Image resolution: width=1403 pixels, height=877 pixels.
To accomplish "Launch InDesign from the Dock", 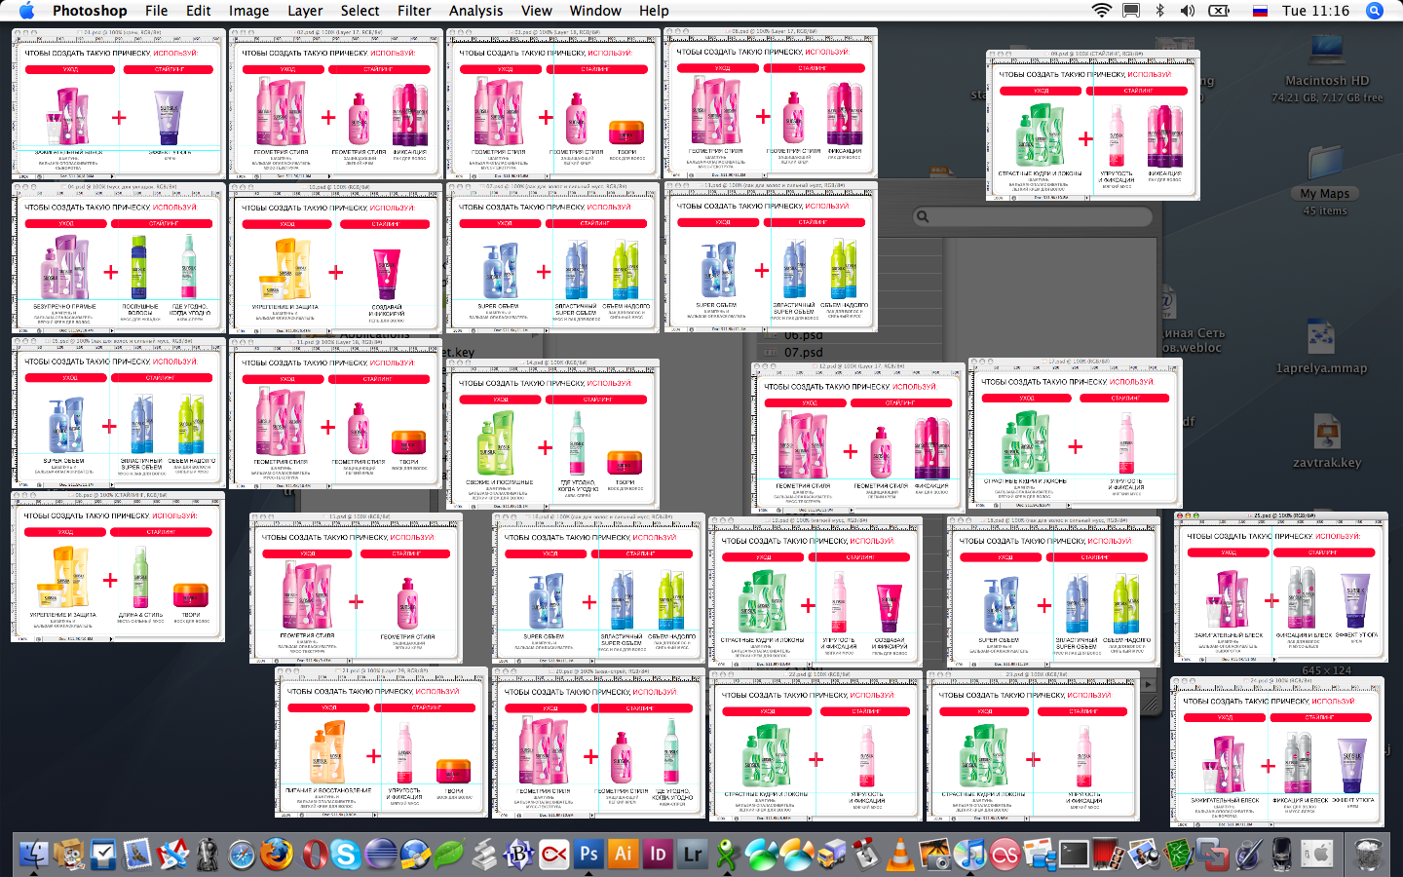I will coord(658,855).
